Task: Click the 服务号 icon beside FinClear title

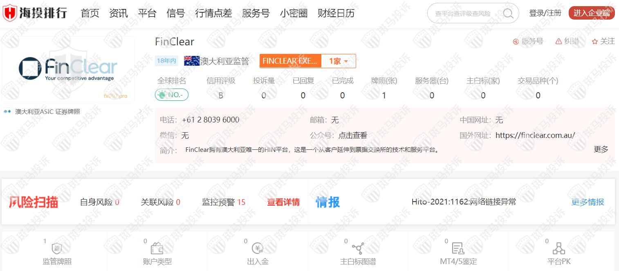Action: (516, 42)
